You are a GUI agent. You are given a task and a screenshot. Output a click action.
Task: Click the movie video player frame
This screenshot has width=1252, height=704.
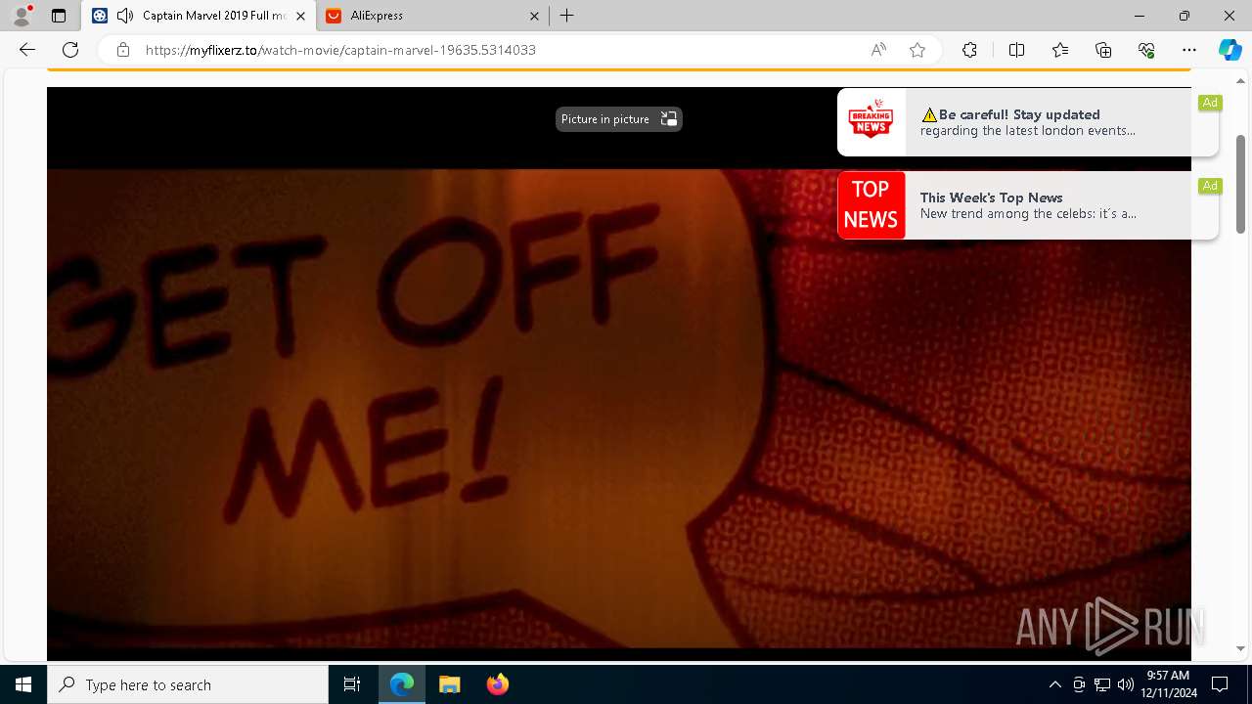click(619, 374)
